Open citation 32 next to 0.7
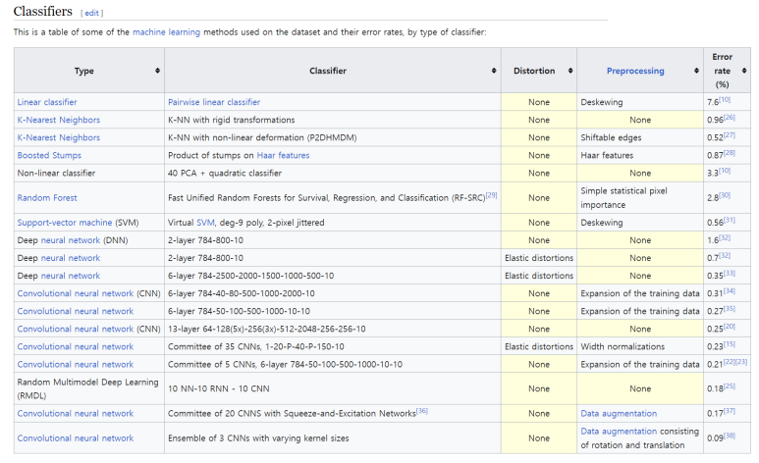This screenshot has width=759, height=463. click(x=725, y=255)
